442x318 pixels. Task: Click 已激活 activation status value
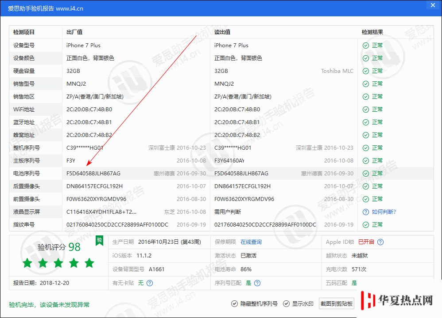(x=248, y=256)
